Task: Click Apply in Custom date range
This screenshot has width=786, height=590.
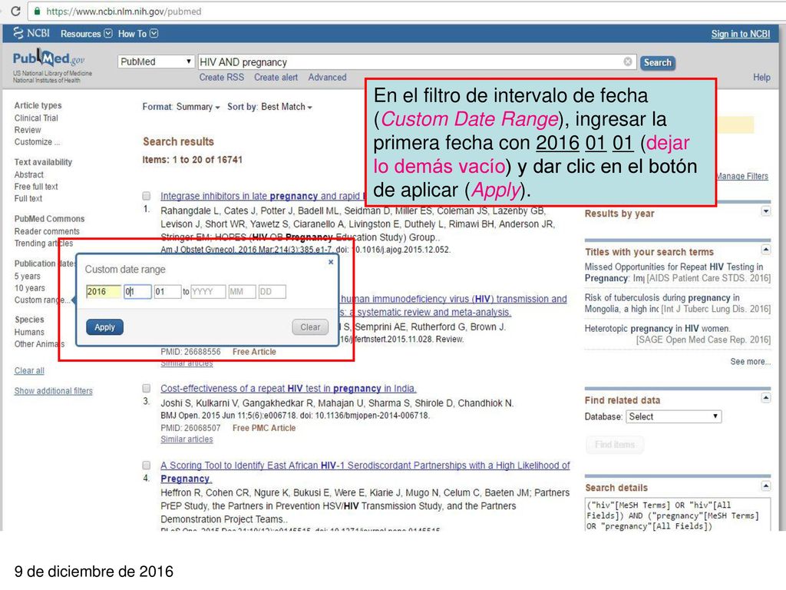Action: (x=104, y=327)
